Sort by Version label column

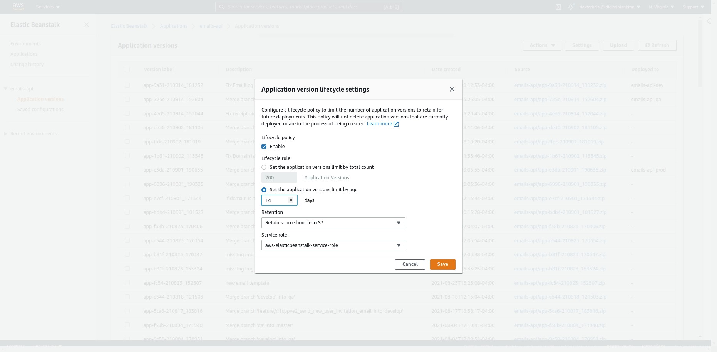pyautogui.click(x=159, y=70)
